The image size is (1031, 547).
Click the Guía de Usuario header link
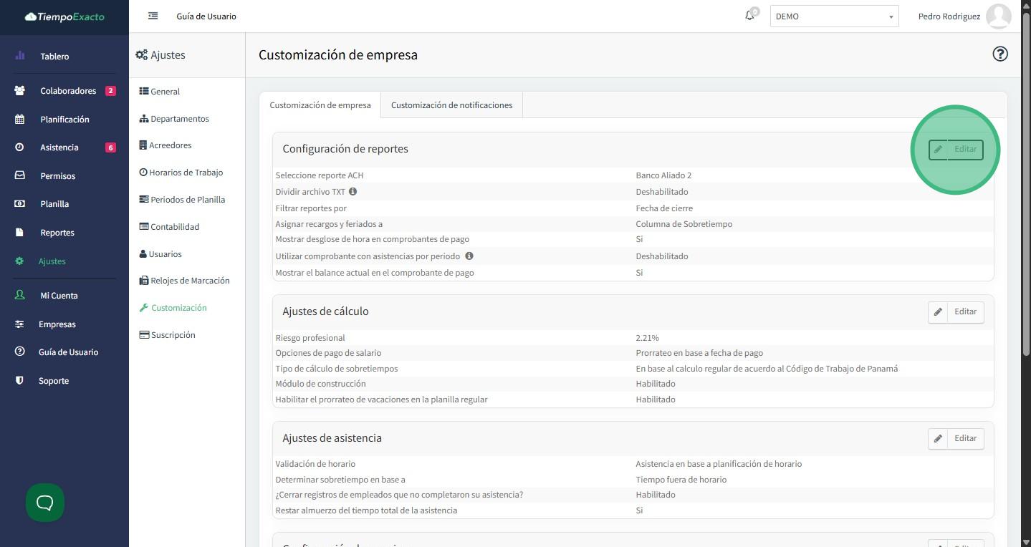(206, 16)
